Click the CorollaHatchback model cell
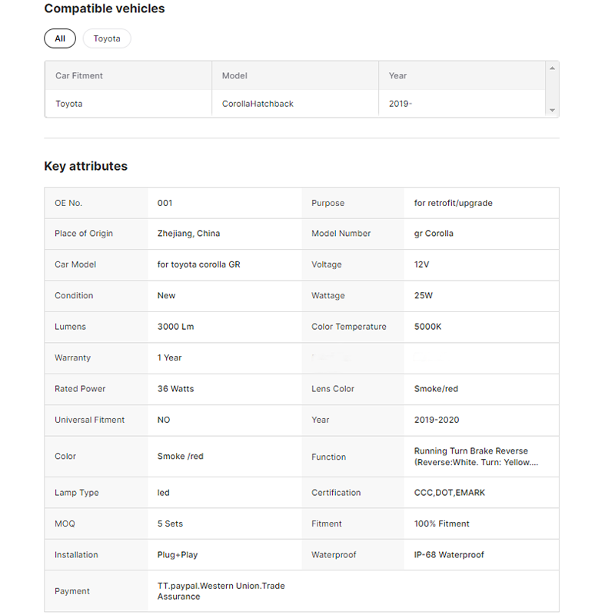Viewport: 615px width, 615px height. click(258, 104)
